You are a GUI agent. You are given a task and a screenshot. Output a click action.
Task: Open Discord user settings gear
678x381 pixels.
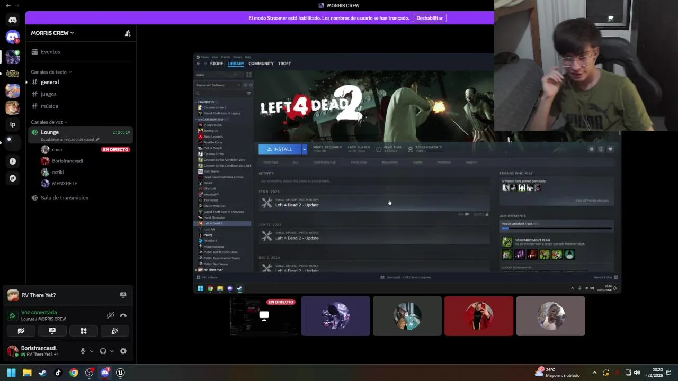click(123, 351)
